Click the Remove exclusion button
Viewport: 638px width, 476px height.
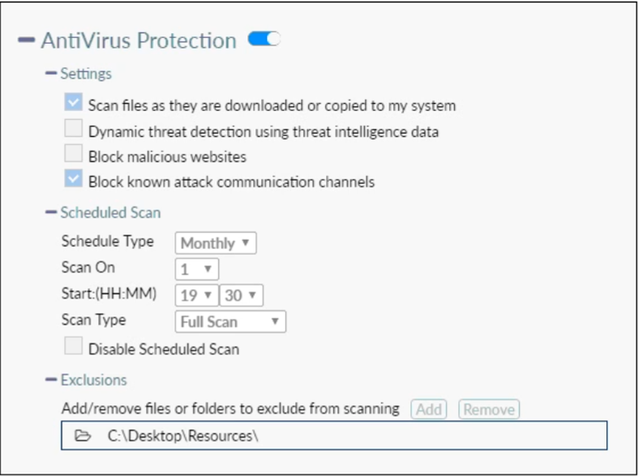pos(489,410)
